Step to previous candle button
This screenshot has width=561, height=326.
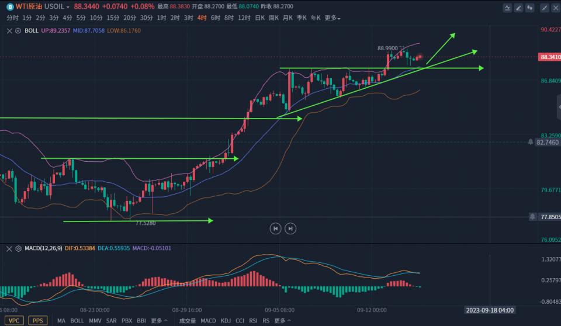(x=275, y=228)
